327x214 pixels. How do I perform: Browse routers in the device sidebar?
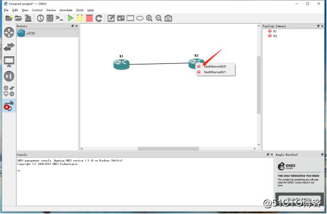pos(9,33)
